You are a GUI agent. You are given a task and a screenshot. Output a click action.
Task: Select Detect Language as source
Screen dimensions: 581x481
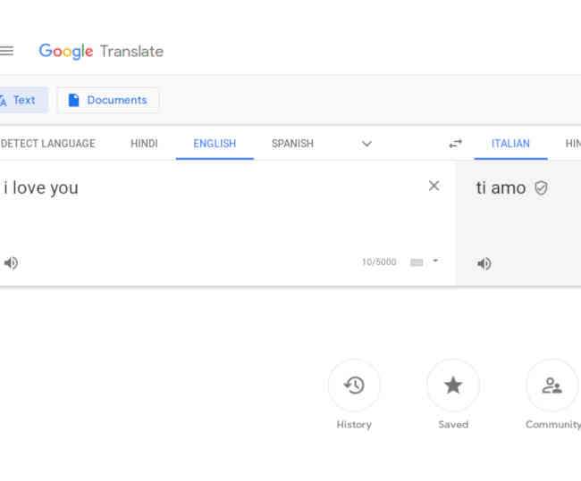click(47, 144)
